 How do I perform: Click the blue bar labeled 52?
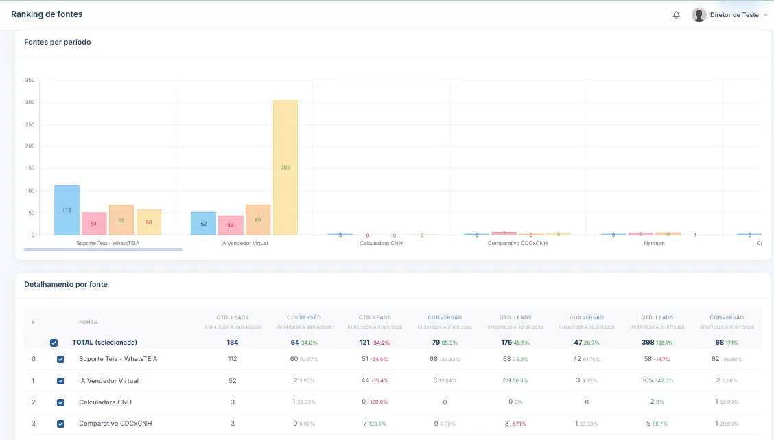(203, 224)
